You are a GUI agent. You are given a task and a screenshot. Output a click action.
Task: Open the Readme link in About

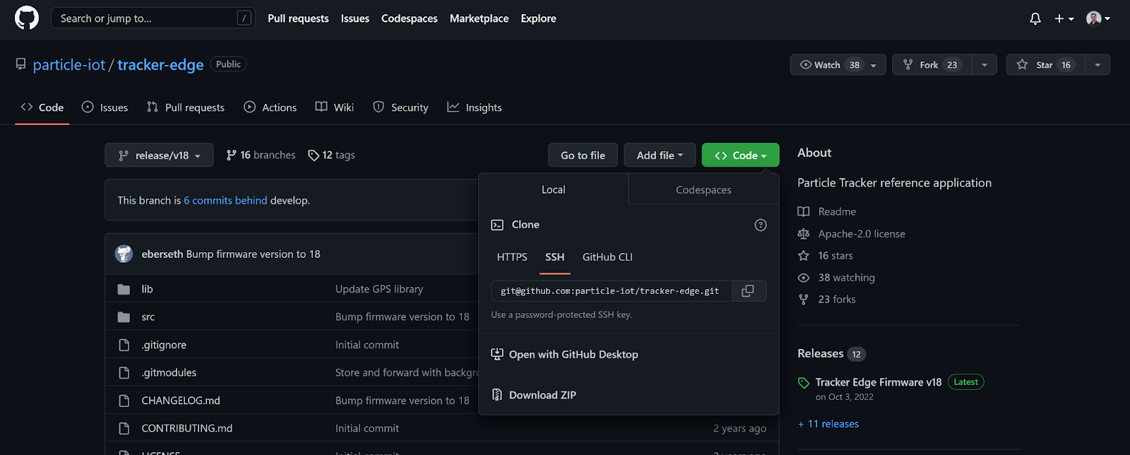pyautogui.click(x=827, y=212)
